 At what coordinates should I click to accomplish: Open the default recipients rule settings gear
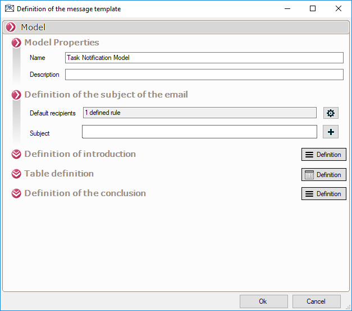point(331,113)
